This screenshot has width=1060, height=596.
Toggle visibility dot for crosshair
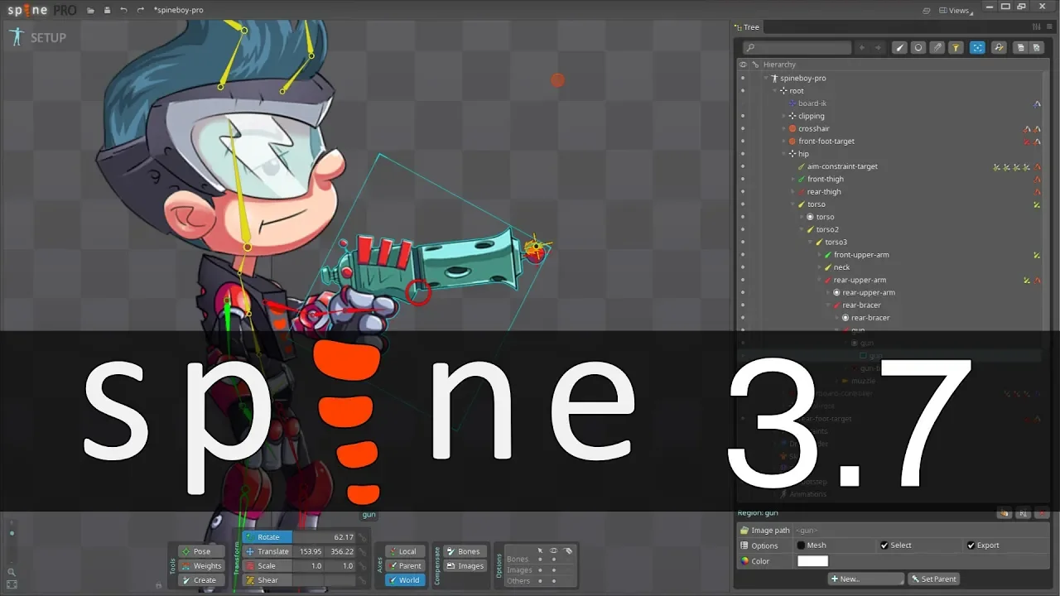pyautogui.click(x=743, y=128)
